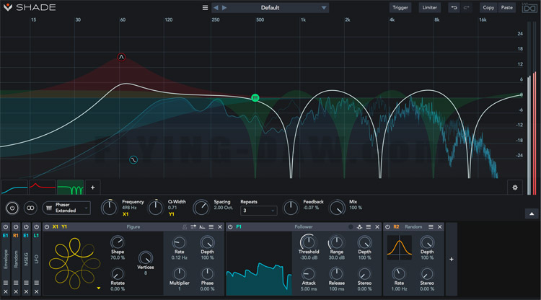Click the Paste button
The height and width of the screenshot is (300, 541).
(507, 8)
